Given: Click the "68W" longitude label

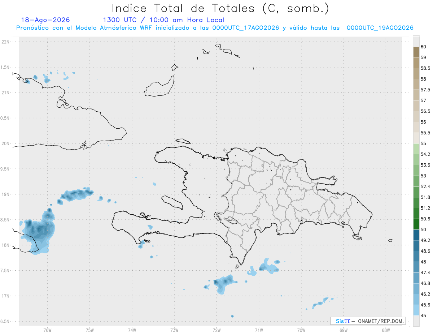Looking at the screenshot, I should (386, 330).
